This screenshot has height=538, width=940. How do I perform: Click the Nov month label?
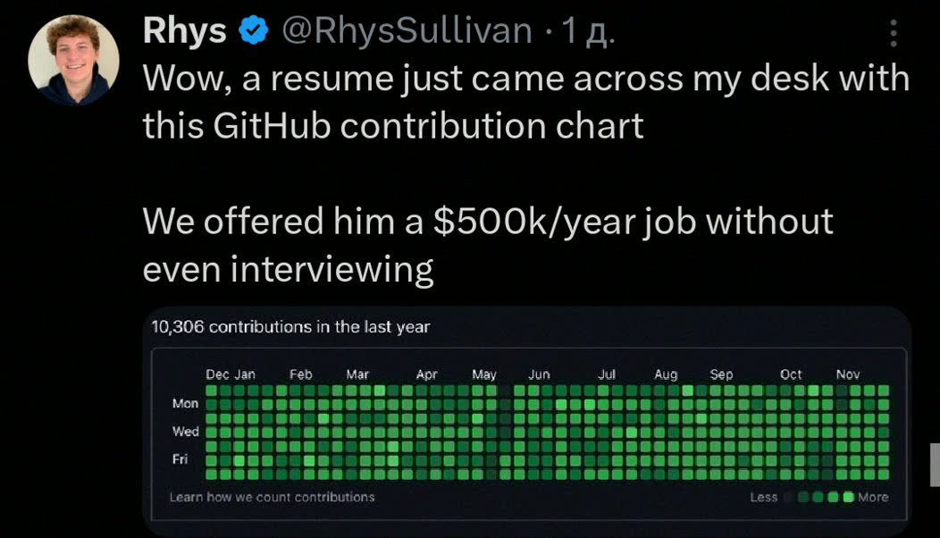point(848,374)
